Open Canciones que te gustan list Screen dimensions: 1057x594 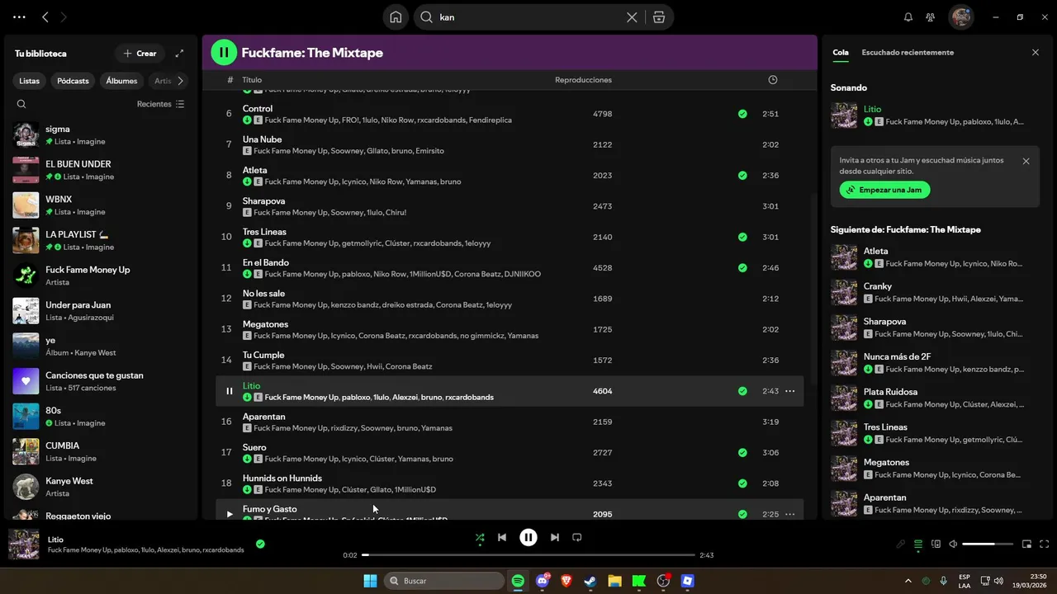99,381
